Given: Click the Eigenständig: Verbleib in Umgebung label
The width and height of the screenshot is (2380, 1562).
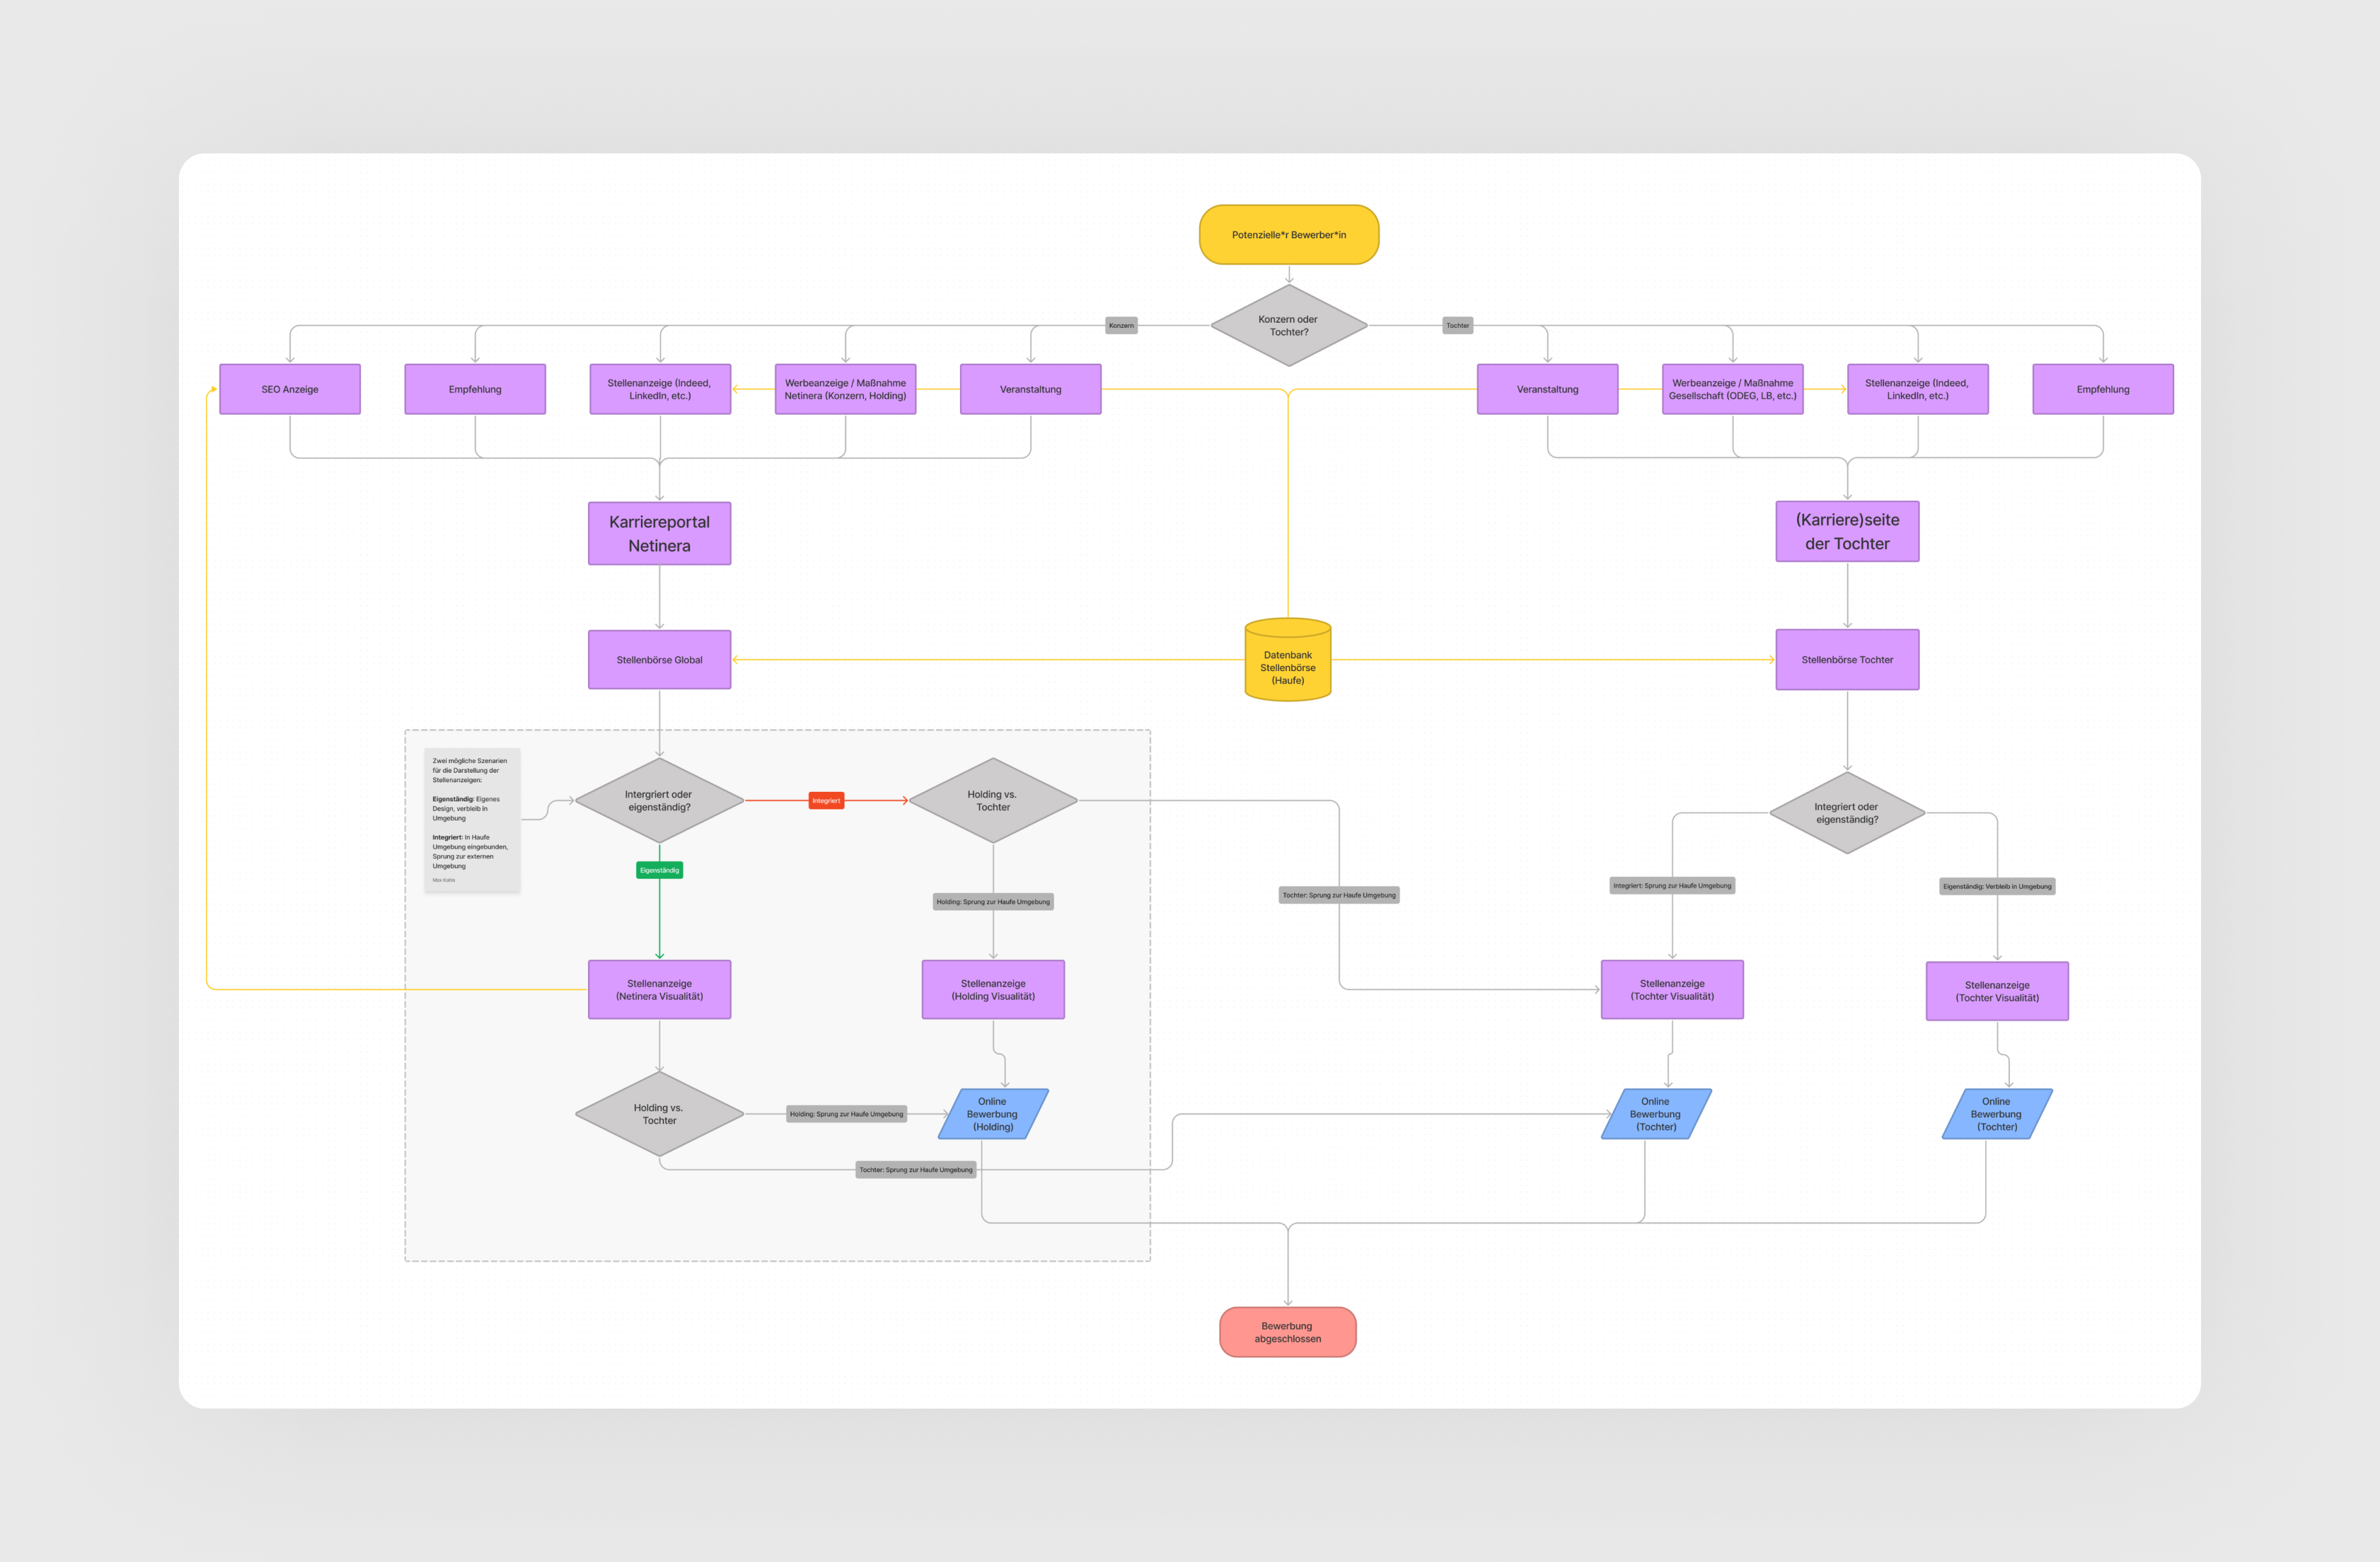Looking at the screenshot, I should [x=1996, y=886].
